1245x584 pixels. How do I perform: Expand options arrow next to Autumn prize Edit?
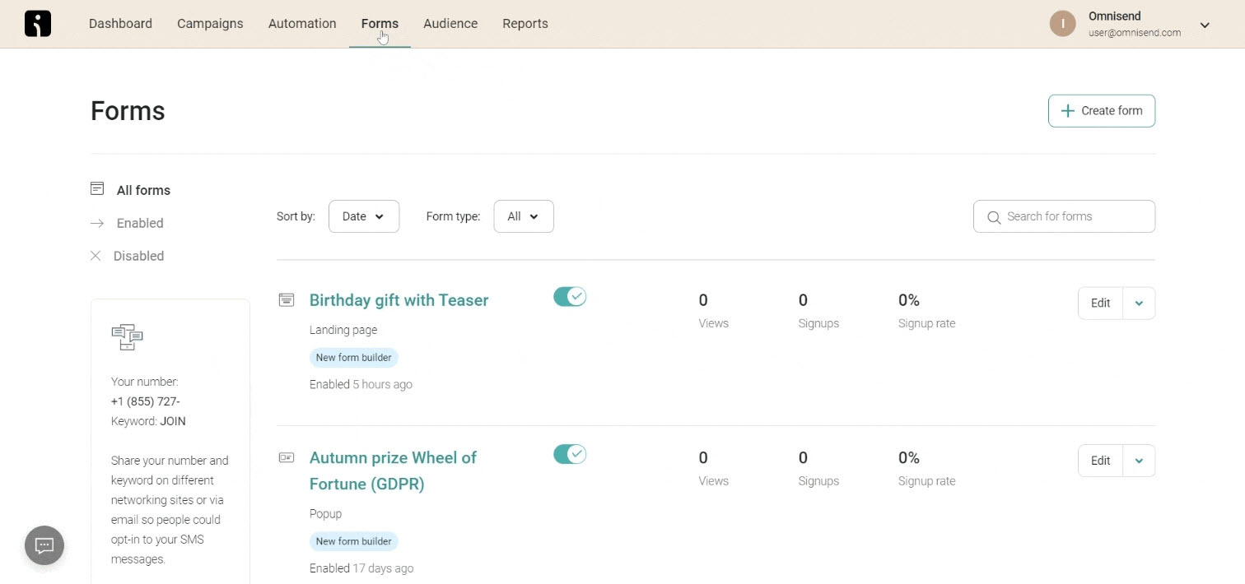point(1139,461)
